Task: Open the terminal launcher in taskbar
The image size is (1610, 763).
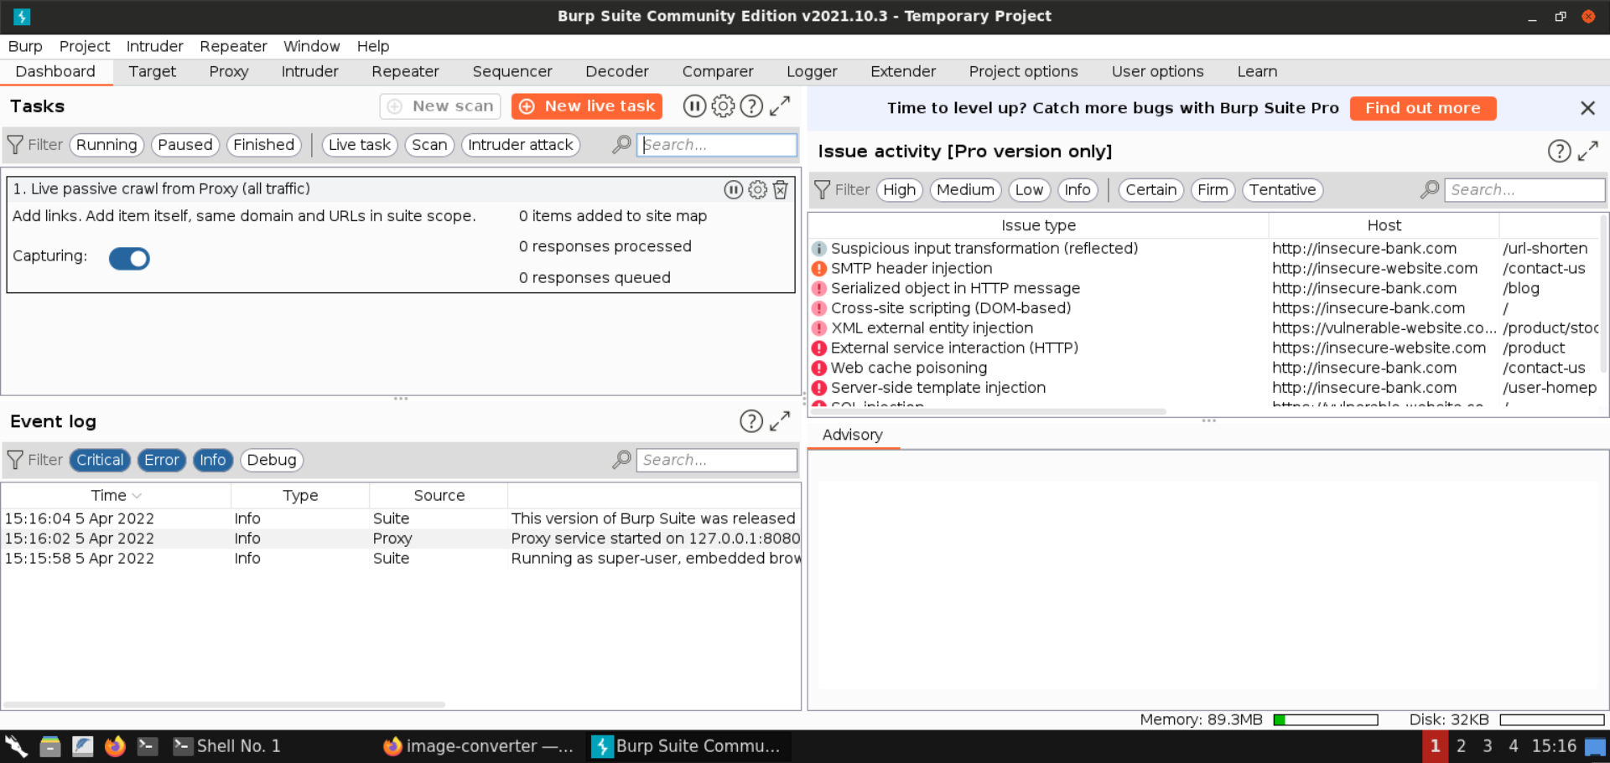Action: click(x=148, y=746)
